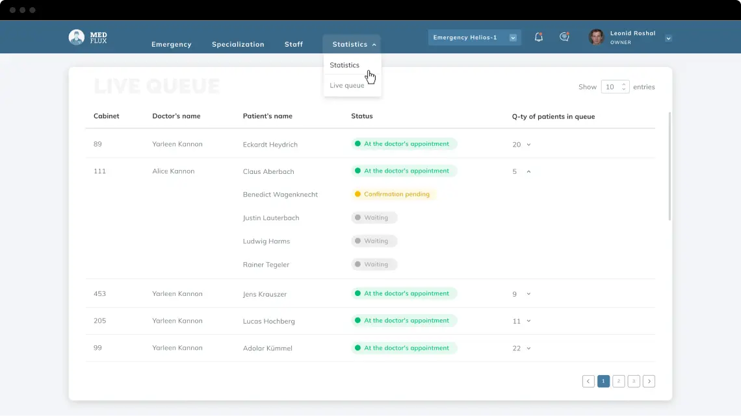Open the messages chat icon
741x416 pixels.
click(x=564, y=37)
